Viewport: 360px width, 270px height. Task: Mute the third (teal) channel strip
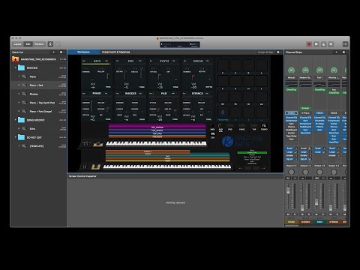click(316, 214)
